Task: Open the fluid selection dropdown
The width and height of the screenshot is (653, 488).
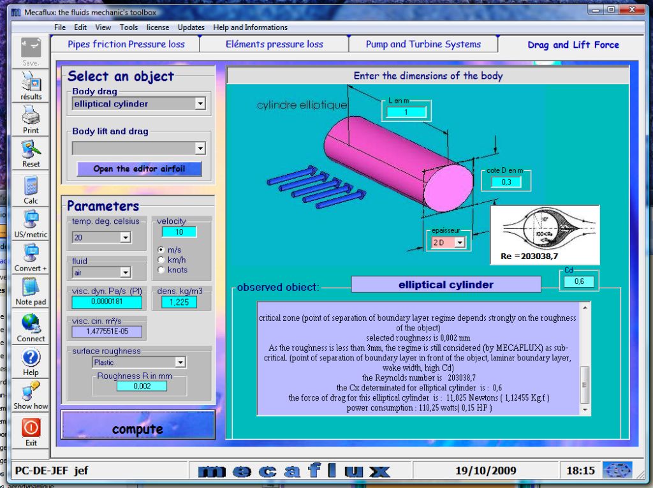Action: coord(126,272)
